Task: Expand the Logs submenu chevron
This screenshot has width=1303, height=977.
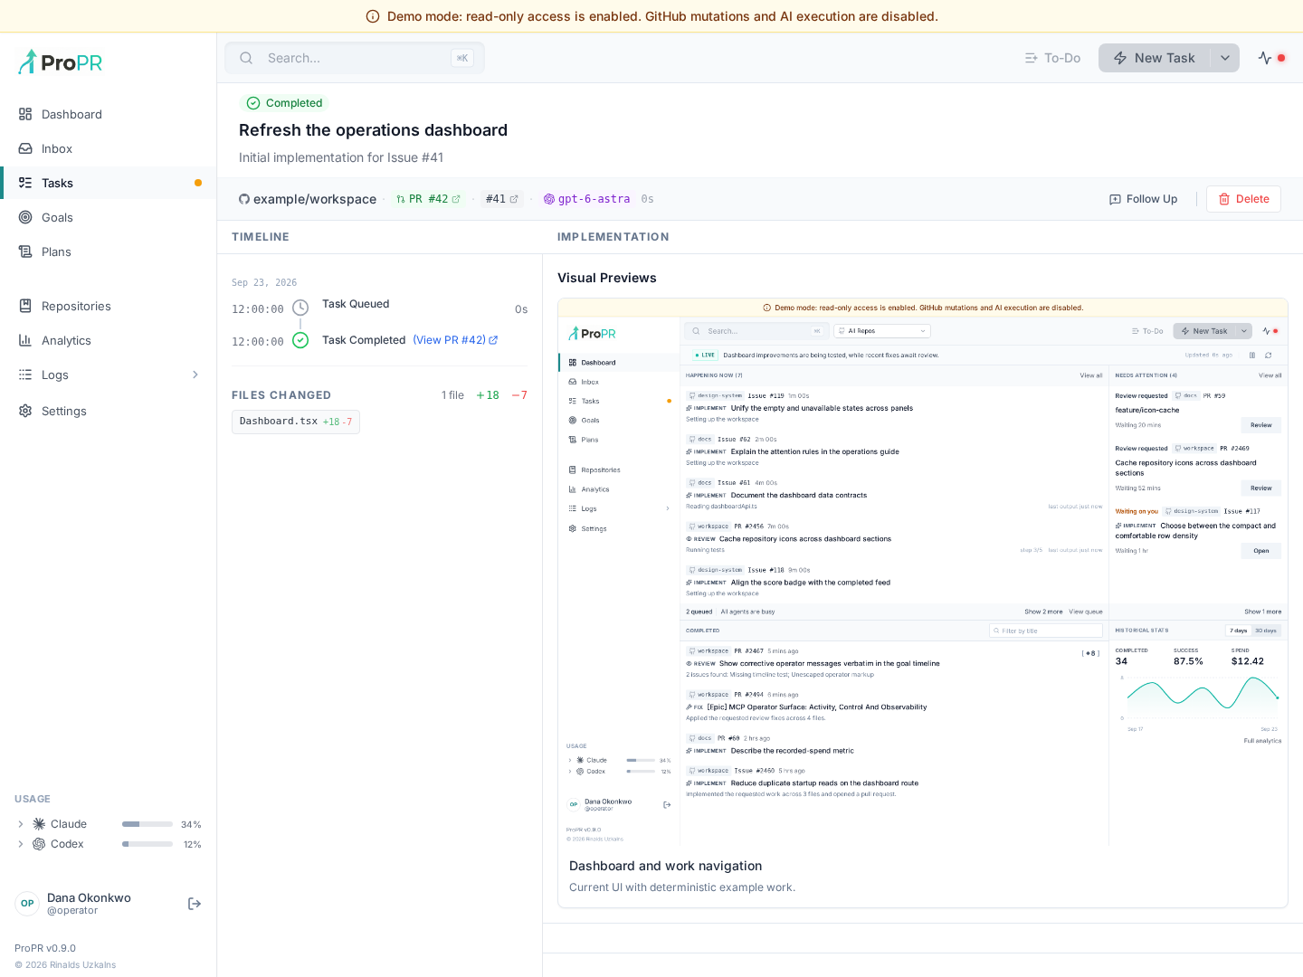Action: coord(195,375)
